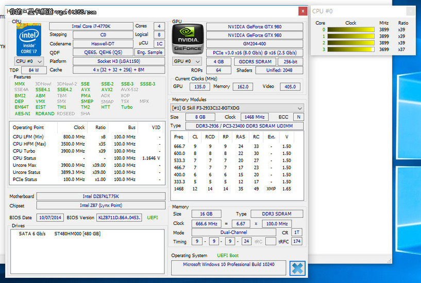Click the Unified: 2048 shaders field
The width and height of the screenshot is (421, 283).
tap(279, 70)
